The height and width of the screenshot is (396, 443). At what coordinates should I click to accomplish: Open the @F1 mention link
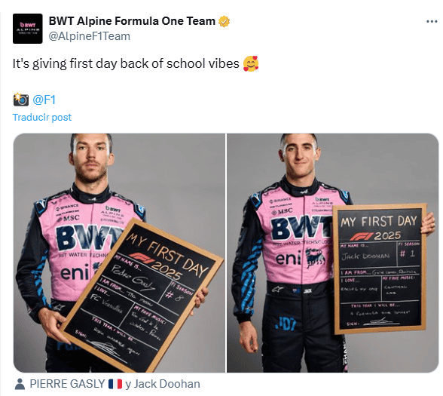(x=44, y=100)
